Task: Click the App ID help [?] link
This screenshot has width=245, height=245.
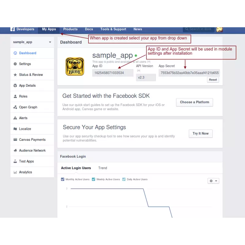Action: click(x=149, y=62)
